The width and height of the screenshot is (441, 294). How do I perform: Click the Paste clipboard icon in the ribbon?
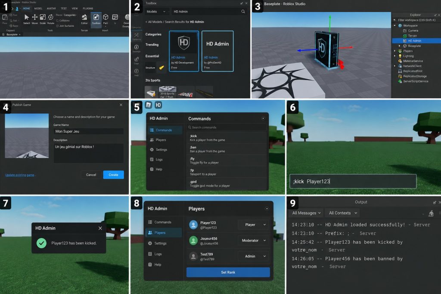(x=5, y=19)
